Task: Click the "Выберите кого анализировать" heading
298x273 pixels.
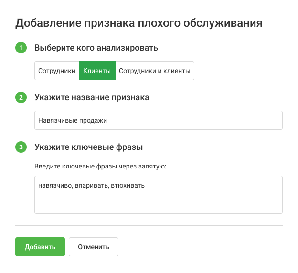Action: (x=96, y=48)
